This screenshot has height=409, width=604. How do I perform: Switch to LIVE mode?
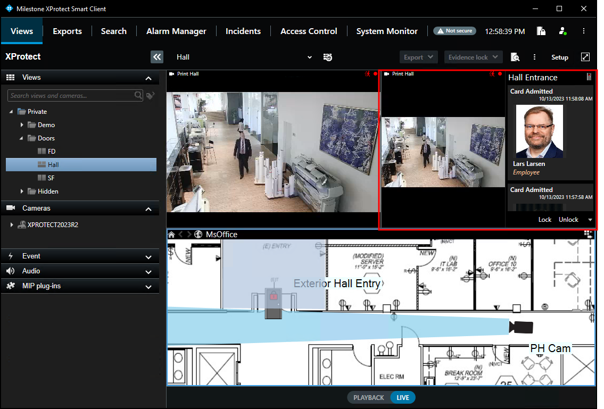click(403, 397)
